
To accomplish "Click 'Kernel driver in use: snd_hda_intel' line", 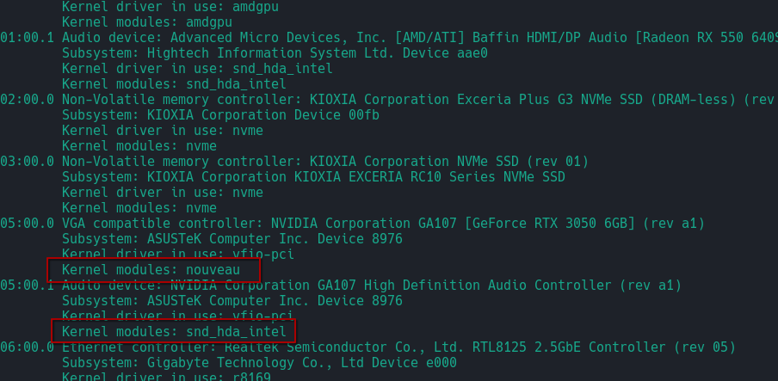I will click(x=197, y=69).
